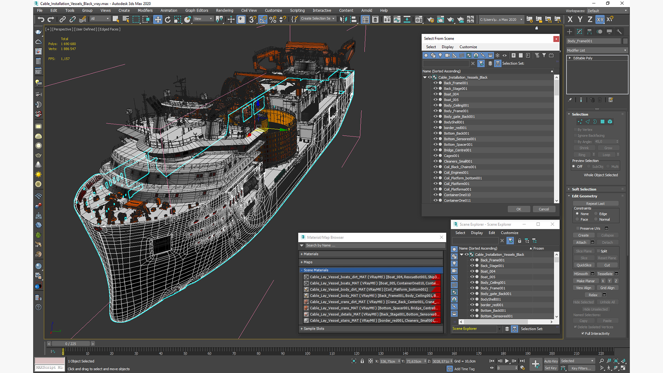Toggle Full Interactivity checkbox
Screen dimensions: 663x373
pos(583,334)
